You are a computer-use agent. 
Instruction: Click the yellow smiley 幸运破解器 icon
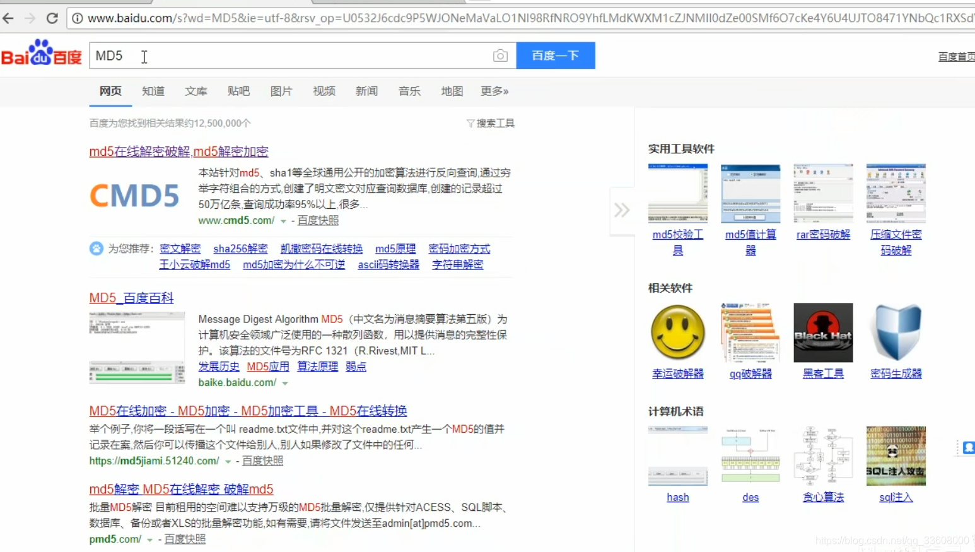tap(678, 332)
